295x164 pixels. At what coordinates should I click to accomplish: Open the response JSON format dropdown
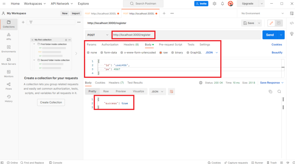(157, 91)
